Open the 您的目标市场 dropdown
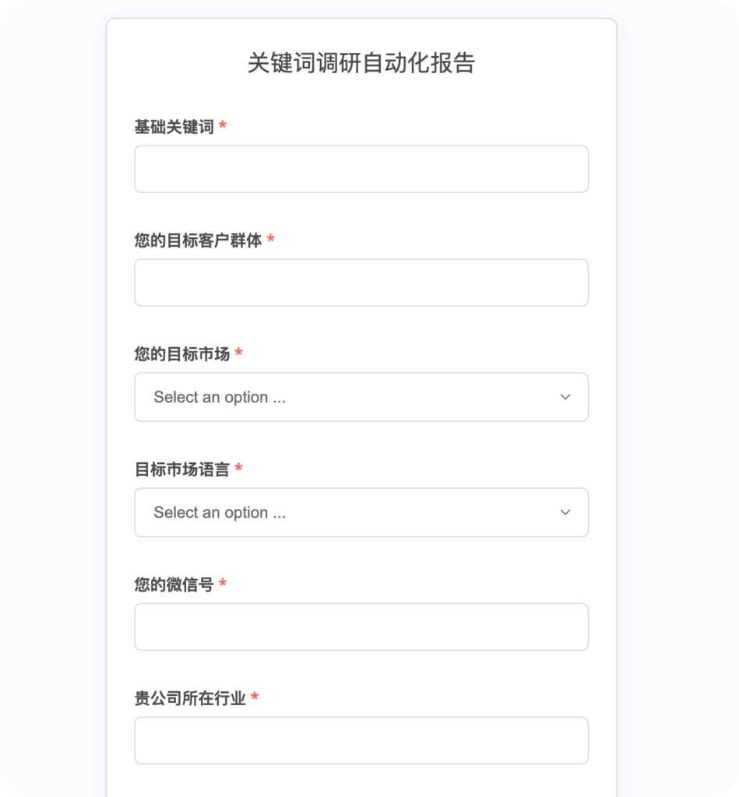 tap(361, 397)
